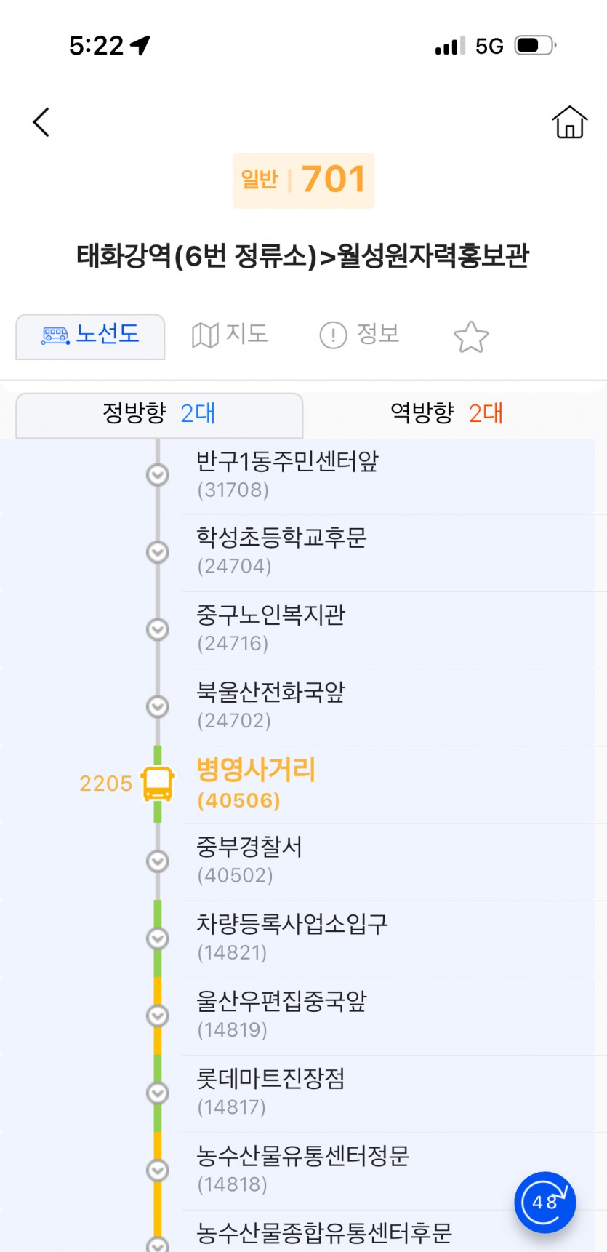The height and width of the screenshot is (1252, 607).
Task: Tap the back arrow icon
Action: click(x=41, y=122)
